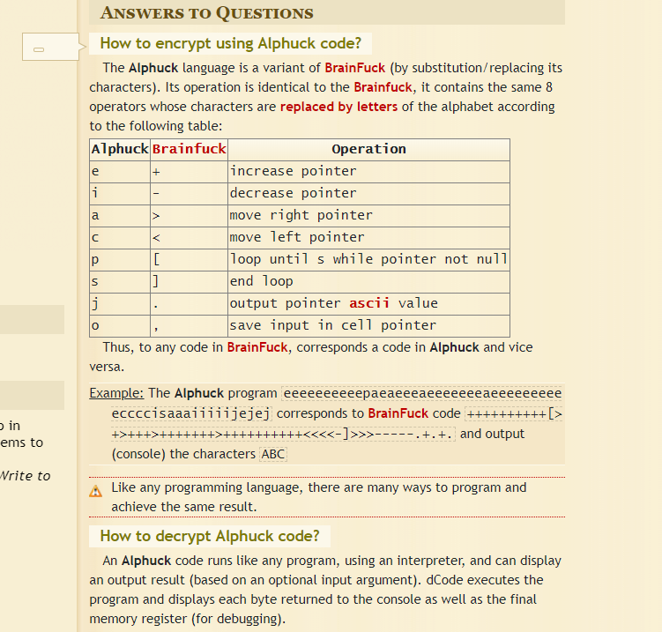This screenshot has height=632, width=662.
Task: Click the warning triangle icon
Action: pyautogui.click(x=95, y=491)
